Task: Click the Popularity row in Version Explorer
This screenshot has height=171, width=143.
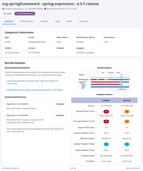Action: click(x=104, y=76)
